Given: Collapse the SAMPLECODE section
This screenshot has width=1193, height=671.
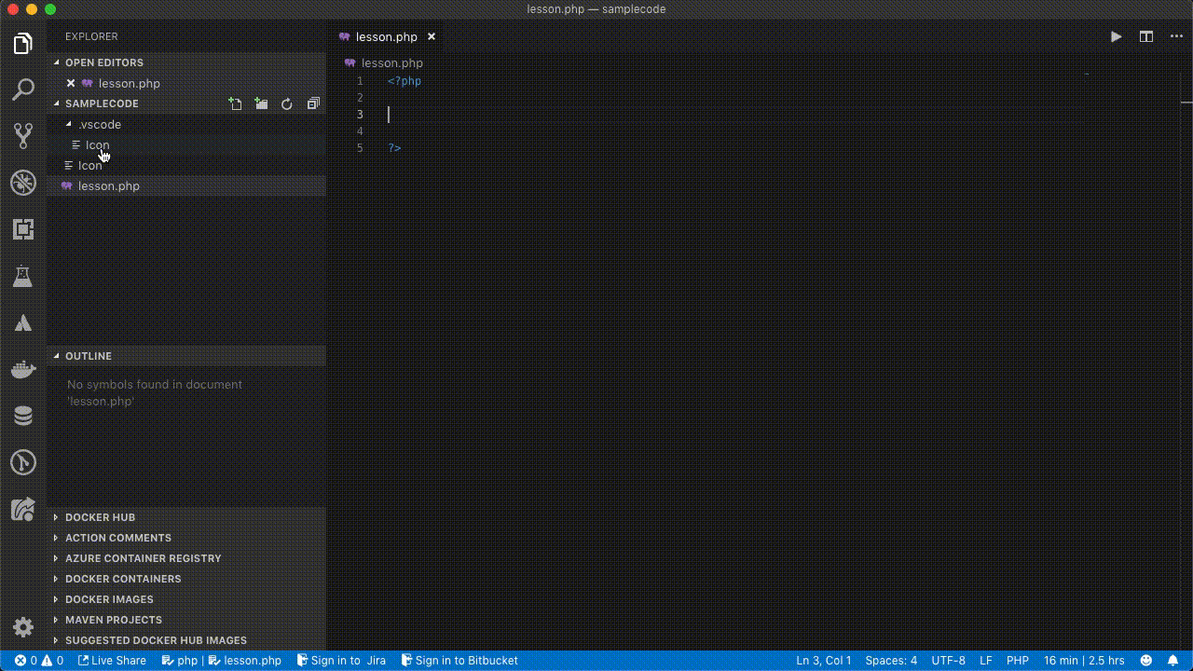Looking at the screenshot, I should 57,103.
